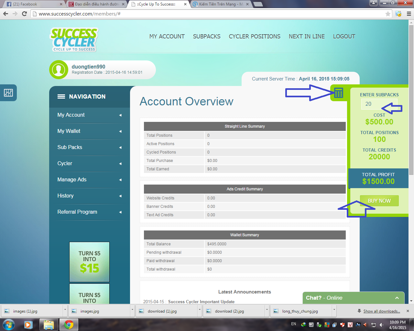Expand the Sub Packs navigation item
This screenshot has width=414, height=331.
pos(90,147)
